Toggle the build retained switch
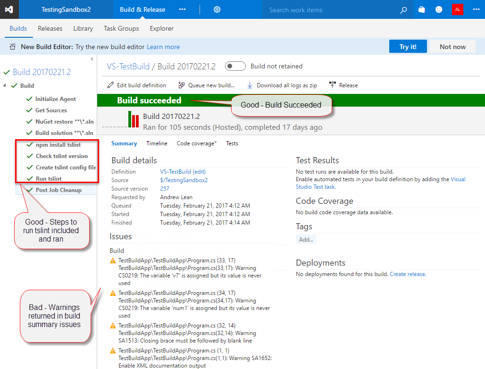The image size is (485, 369). click(x=235, y=67)
